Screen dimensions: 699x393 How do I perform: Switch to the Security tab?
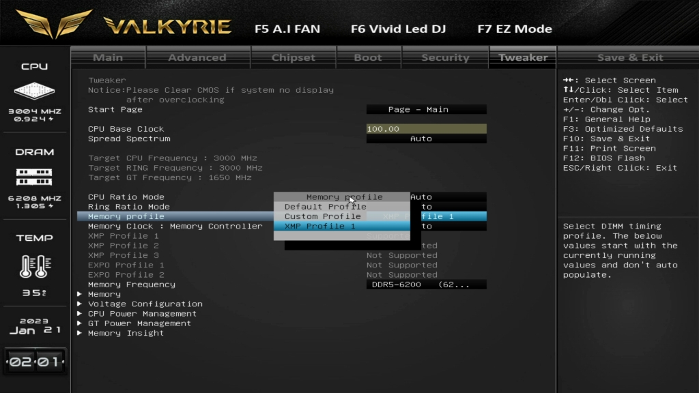[x=445, y=57]
